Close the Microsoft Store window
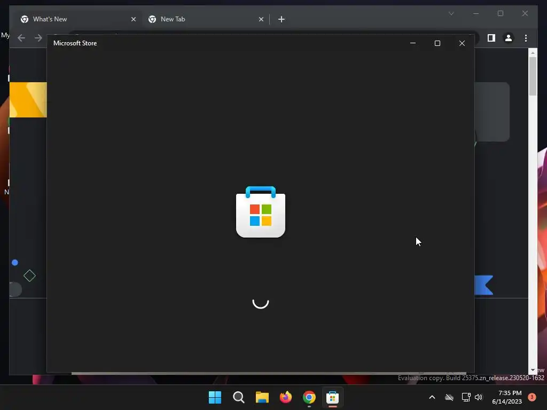This screenshot has height=410, width=547. (x=462, y=43)
